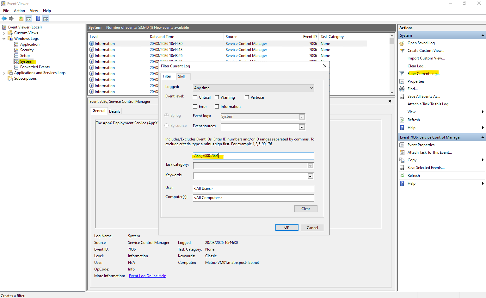Select event row dated 20/08/2026 10:44:13
This screenshot has width=486, height=298.
pyautogui.click(x=228, y=50)
